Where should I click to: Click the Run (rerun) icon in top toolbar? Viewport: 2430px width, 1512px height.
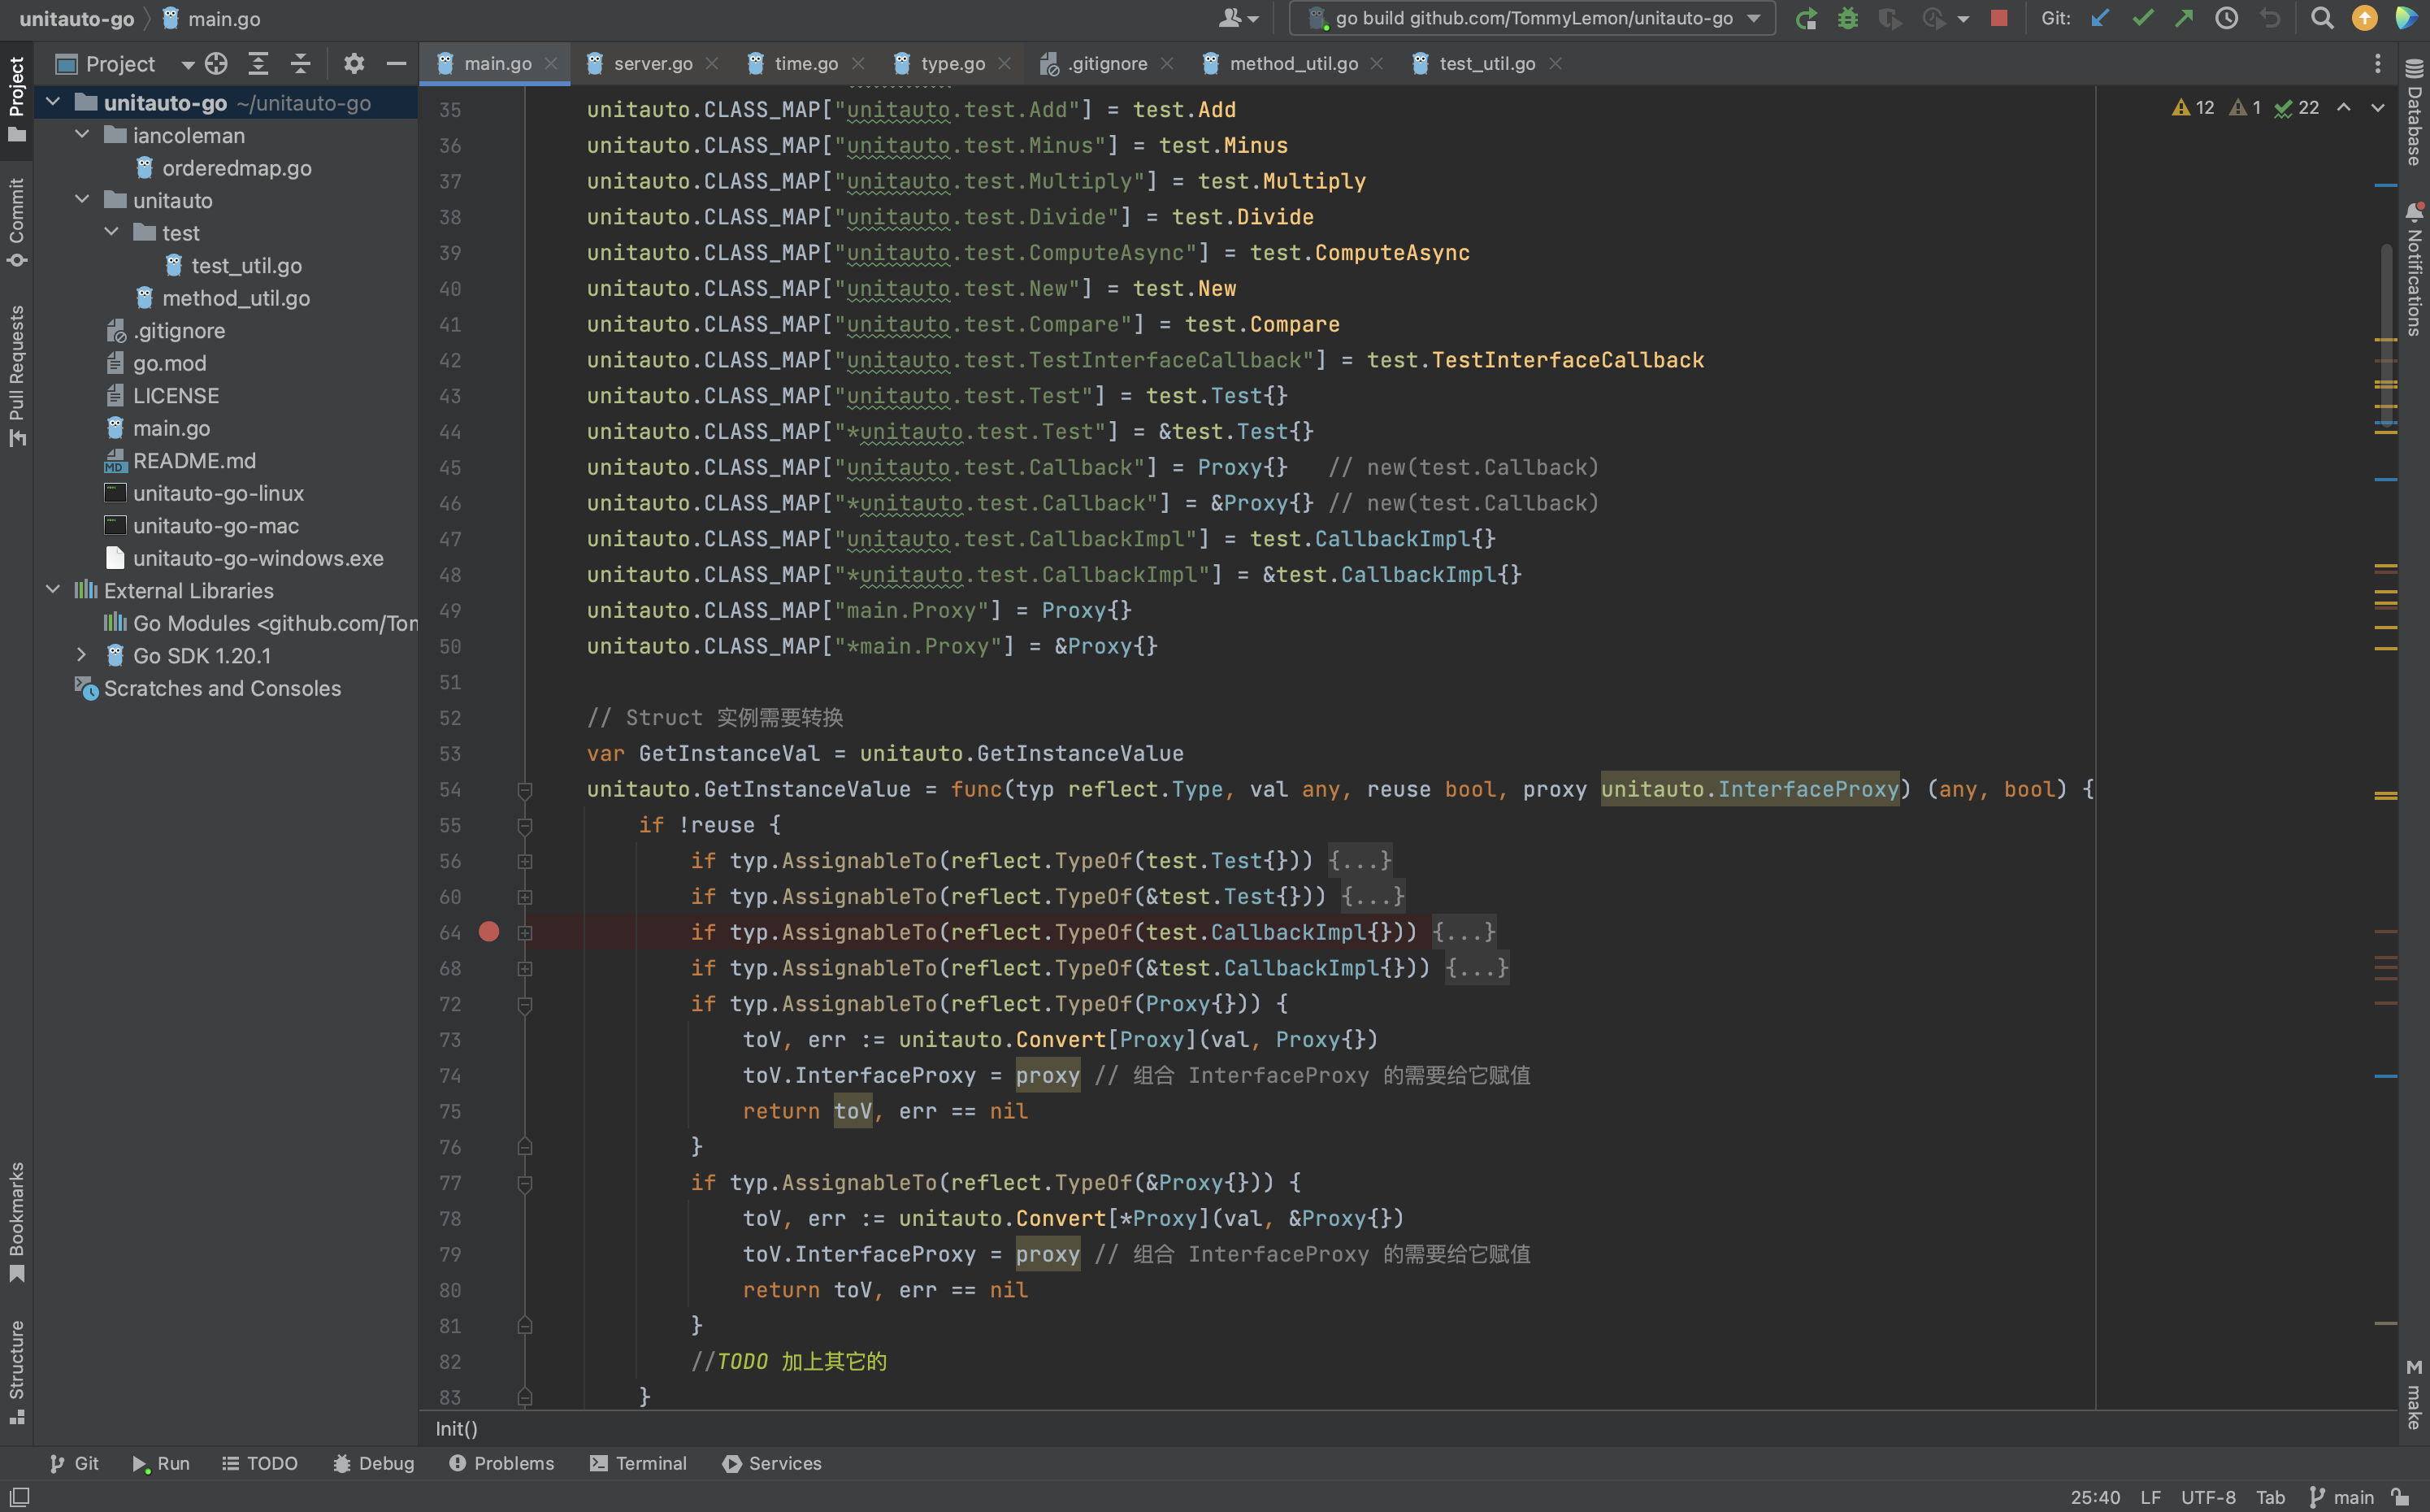tap(1805, 18)
